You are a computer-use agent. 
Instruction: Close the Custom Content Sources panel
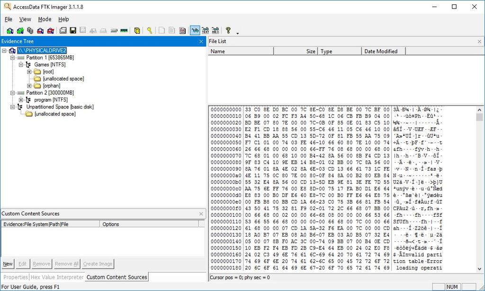point(201,214)
